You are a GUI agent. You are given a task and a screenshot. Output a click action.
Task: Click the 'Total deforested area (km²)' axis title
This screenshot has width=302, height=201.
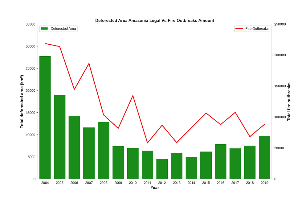point(22,102)
